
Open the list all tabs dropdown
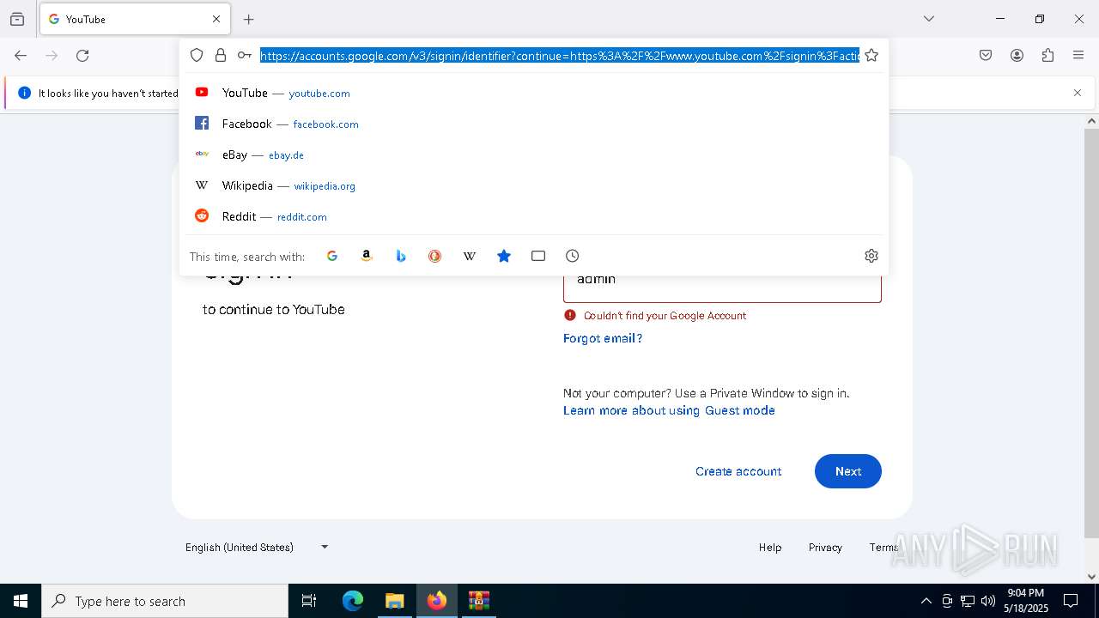(929, 19)
